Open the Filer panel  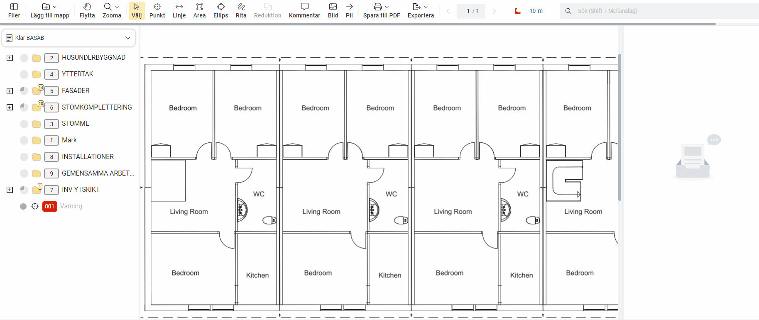click(x=14, y=11)
